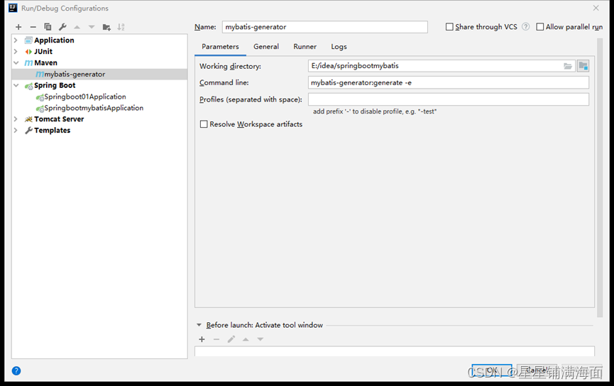Screen dimensions: 614x386
Task: Close the Run/Debug Configurations dialog
Action: tap(596, 8)
